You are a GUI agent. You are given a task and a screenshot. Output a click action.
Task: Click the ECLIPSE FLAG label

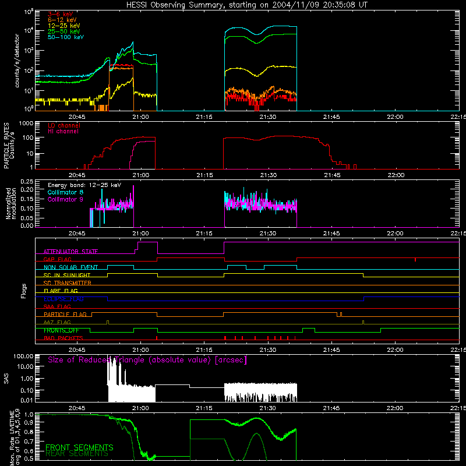[x=63, y=299]
